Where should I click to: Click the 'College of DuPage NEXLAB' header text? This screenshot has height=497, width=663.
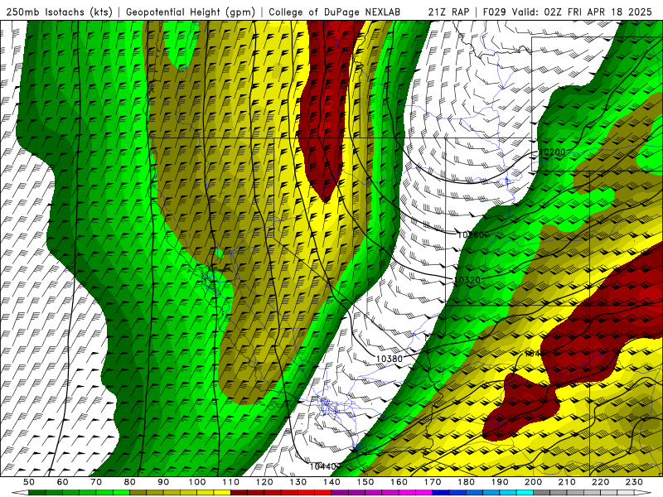tap(334, 12)
